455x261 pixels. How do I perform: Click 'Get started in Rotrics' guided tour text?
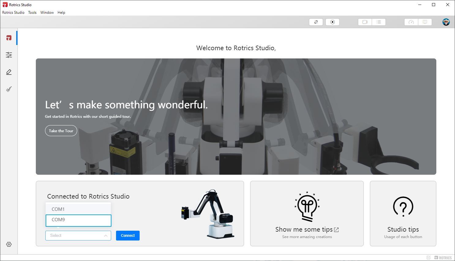pyautogui.click(x=88, y=117)
